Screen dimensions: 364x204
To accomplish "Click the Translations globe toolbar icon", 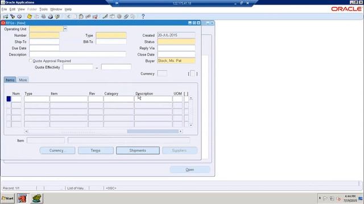I will 119,16.
